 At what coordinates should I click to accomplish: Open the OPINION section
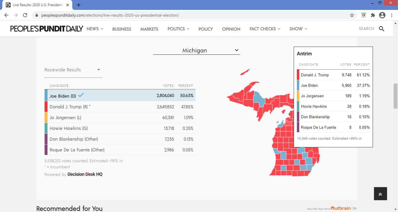coord(231,29)
